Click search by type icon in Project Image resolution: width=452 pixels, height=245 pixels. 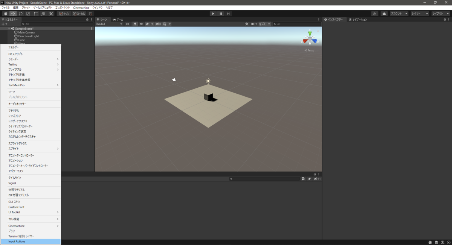(303, 179)
